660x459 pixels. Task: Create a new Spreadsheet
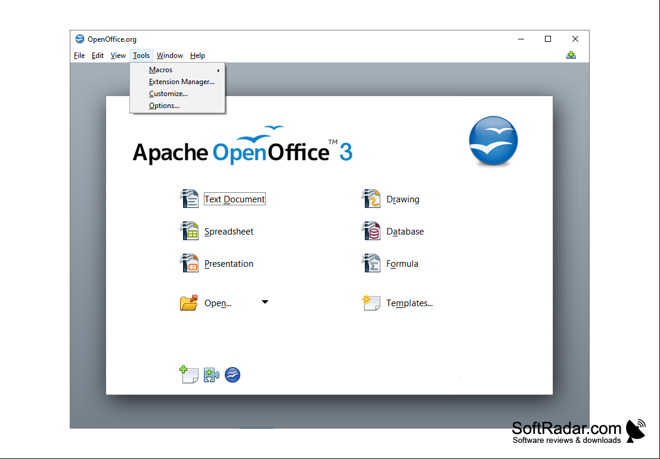[228, 232]
